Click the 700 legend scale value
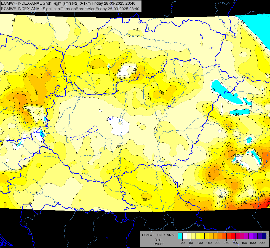This screenshot has width=270, height=248. coord(262,243)
